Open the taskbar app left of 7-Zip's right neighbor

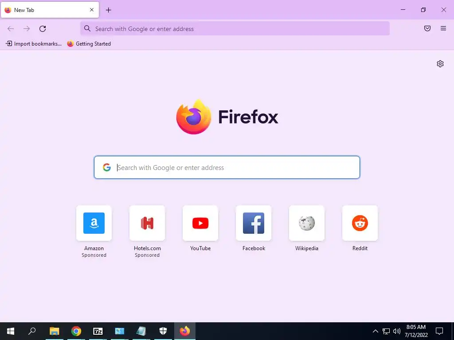click(98, 331)
